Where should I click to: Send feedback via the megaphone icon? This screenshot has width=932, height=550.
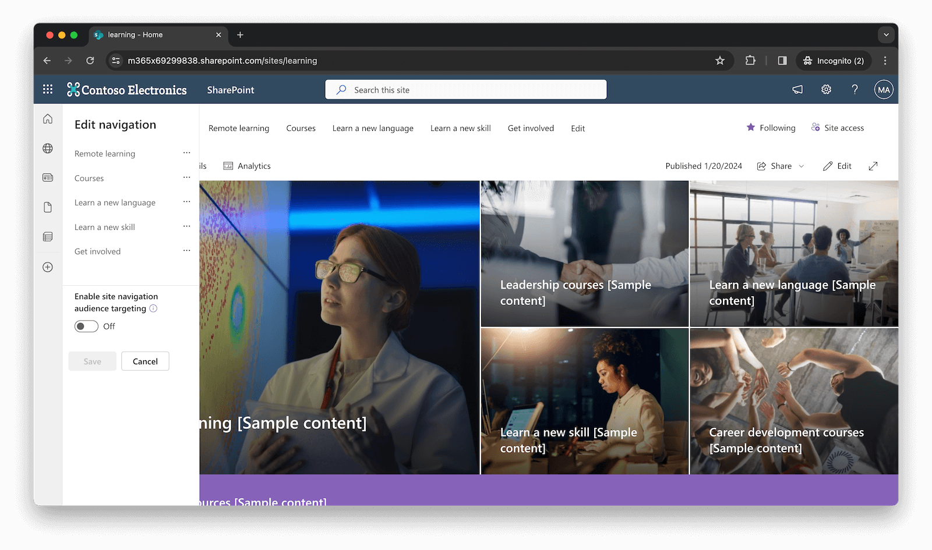[x=796, y=89]
